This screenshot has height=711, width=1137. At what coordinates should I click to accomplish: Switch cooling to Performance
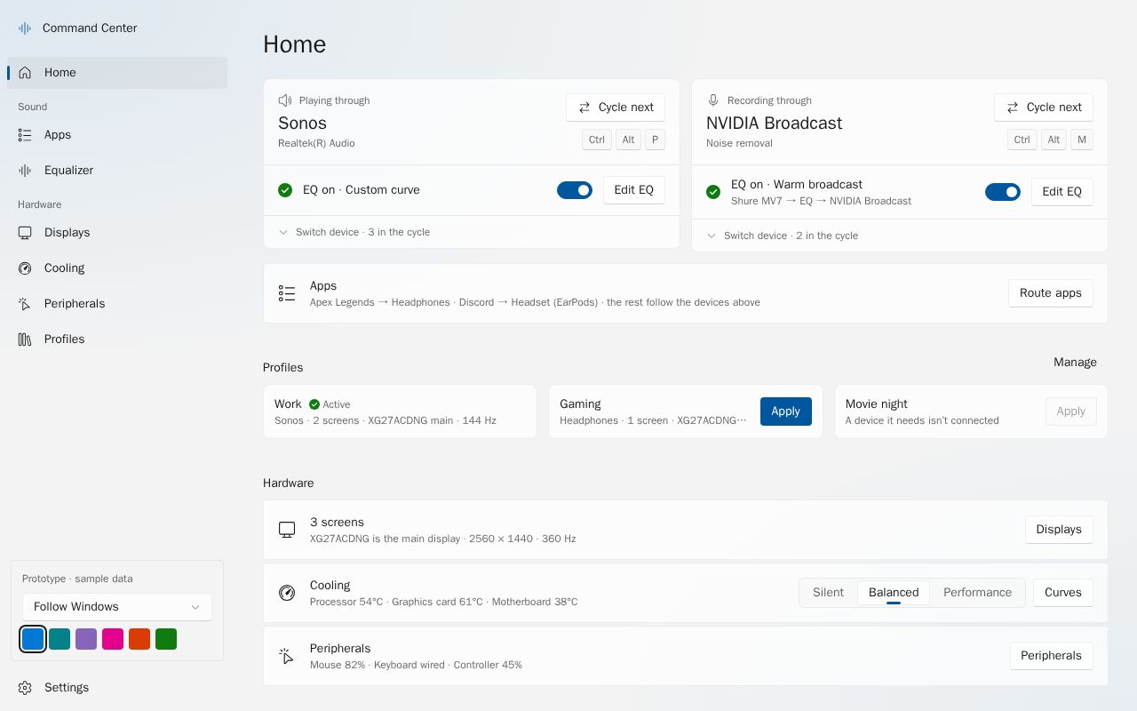(x=977, y=593)
